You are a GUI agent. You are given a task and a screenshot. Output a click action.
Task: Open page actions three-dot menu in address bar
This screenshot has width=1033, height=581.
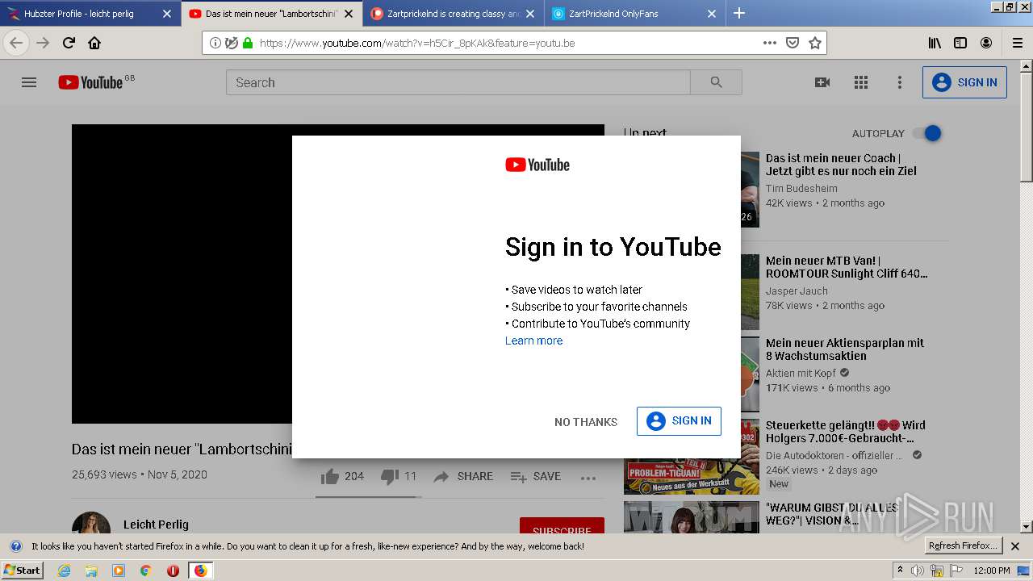[770, 43]
